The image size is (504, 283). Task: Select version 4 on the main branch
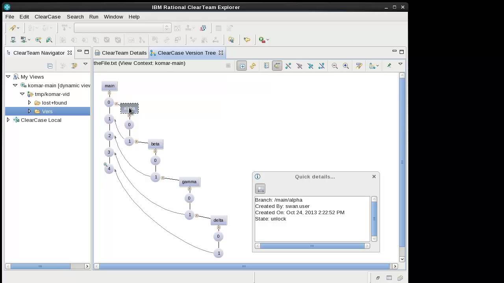point(109,169)
